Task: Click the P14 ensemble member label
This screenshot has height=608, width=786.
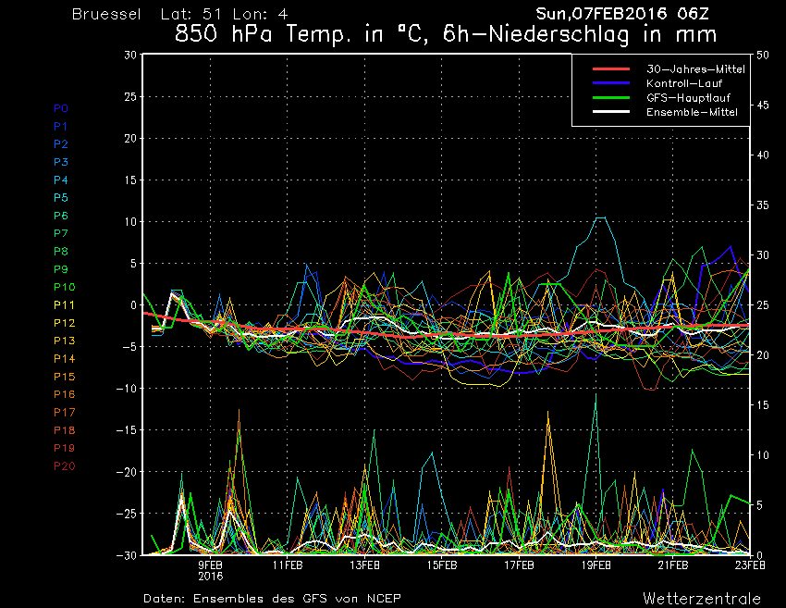Action: 65,359
